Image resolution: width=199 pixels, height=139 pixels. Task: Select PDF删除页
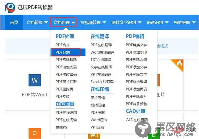(64, 89)
